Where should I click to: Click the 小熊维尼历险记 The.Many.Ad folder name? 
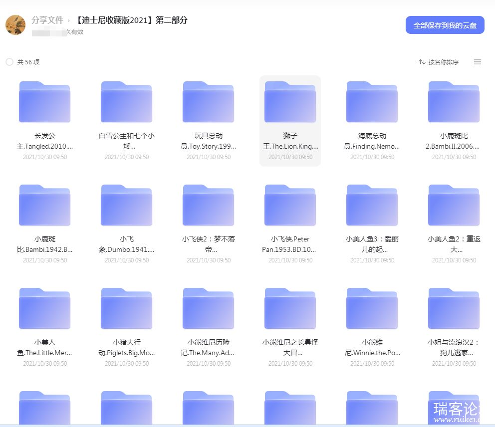point(208,348)
